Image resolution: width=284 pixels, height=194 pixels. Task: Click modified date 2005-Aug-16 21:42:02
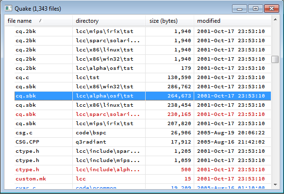[x=231, y=142]
